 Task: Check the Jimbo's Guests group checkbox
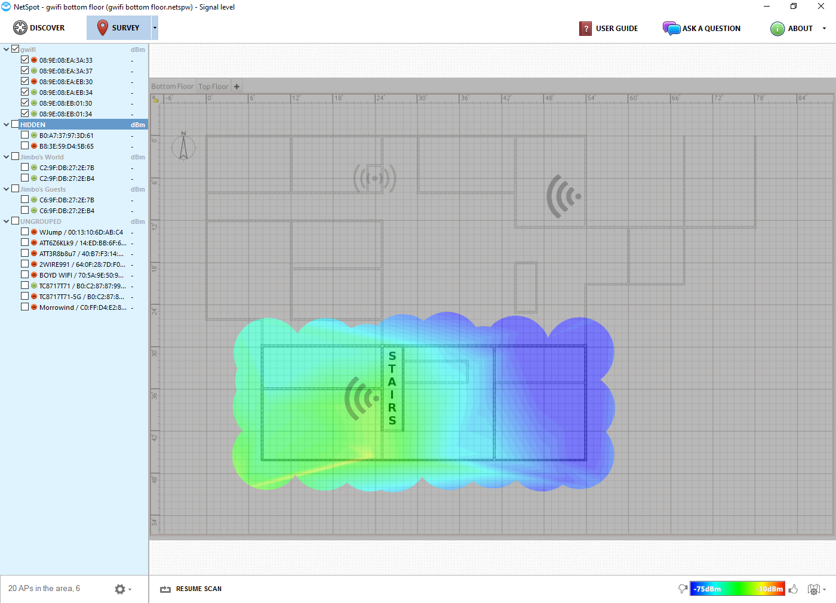click(x=16, y=189)
